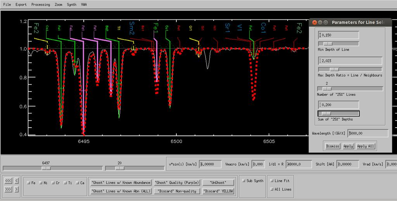The width and height of the screenshot is (397, 201).
Task: Toggle the Fe element checkbox
Action: point(28,183)
